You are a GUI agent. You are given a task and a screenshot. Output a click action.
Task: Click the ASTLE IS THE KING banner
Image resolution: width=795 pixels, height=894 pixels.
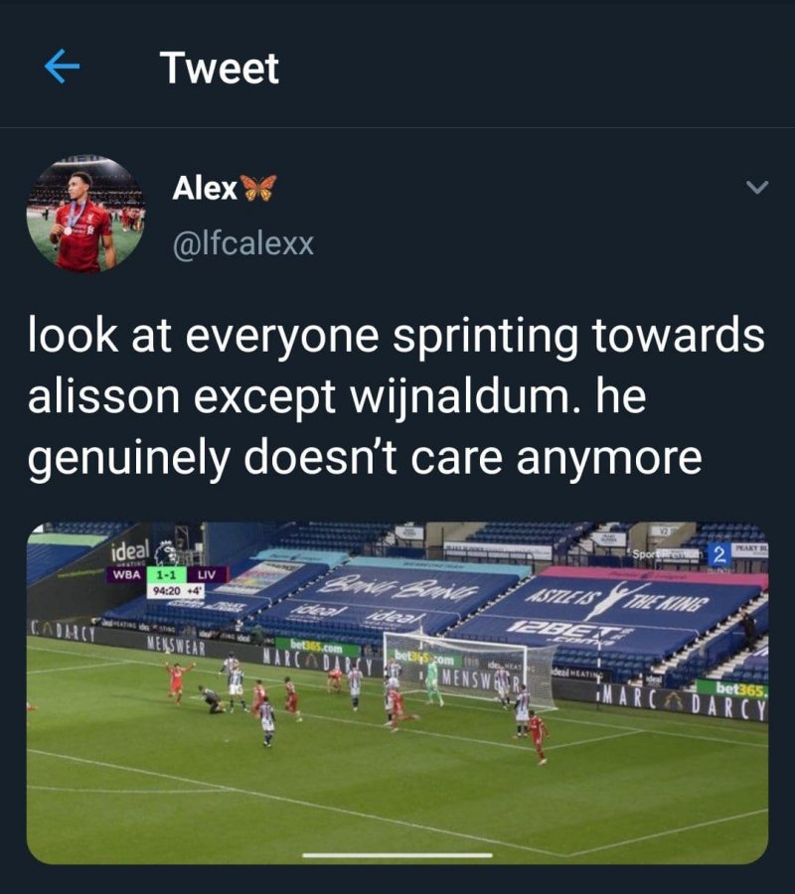[617, 600]
